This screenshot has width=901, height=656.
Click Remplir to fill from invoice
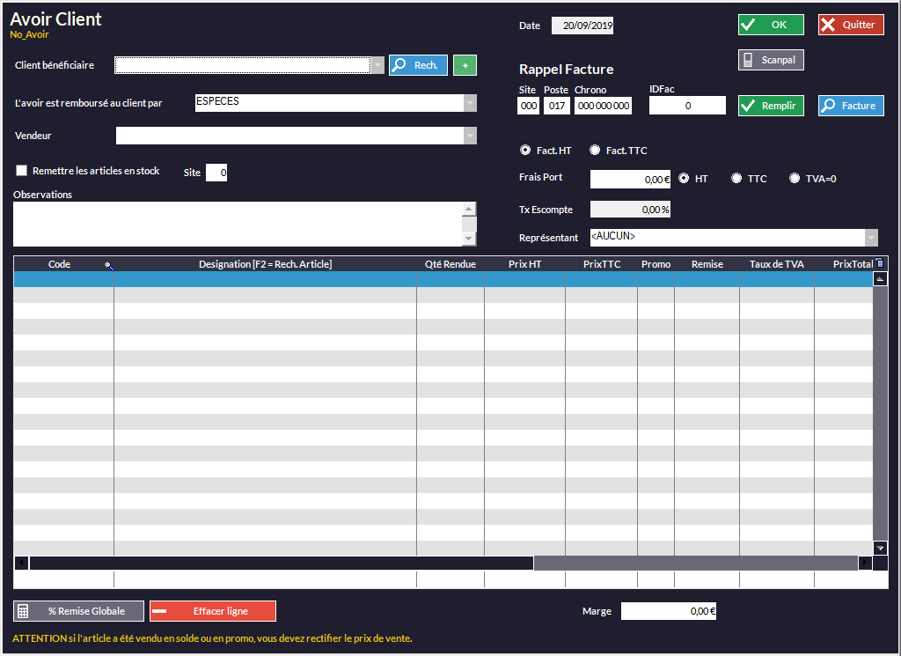coord(771,106)
